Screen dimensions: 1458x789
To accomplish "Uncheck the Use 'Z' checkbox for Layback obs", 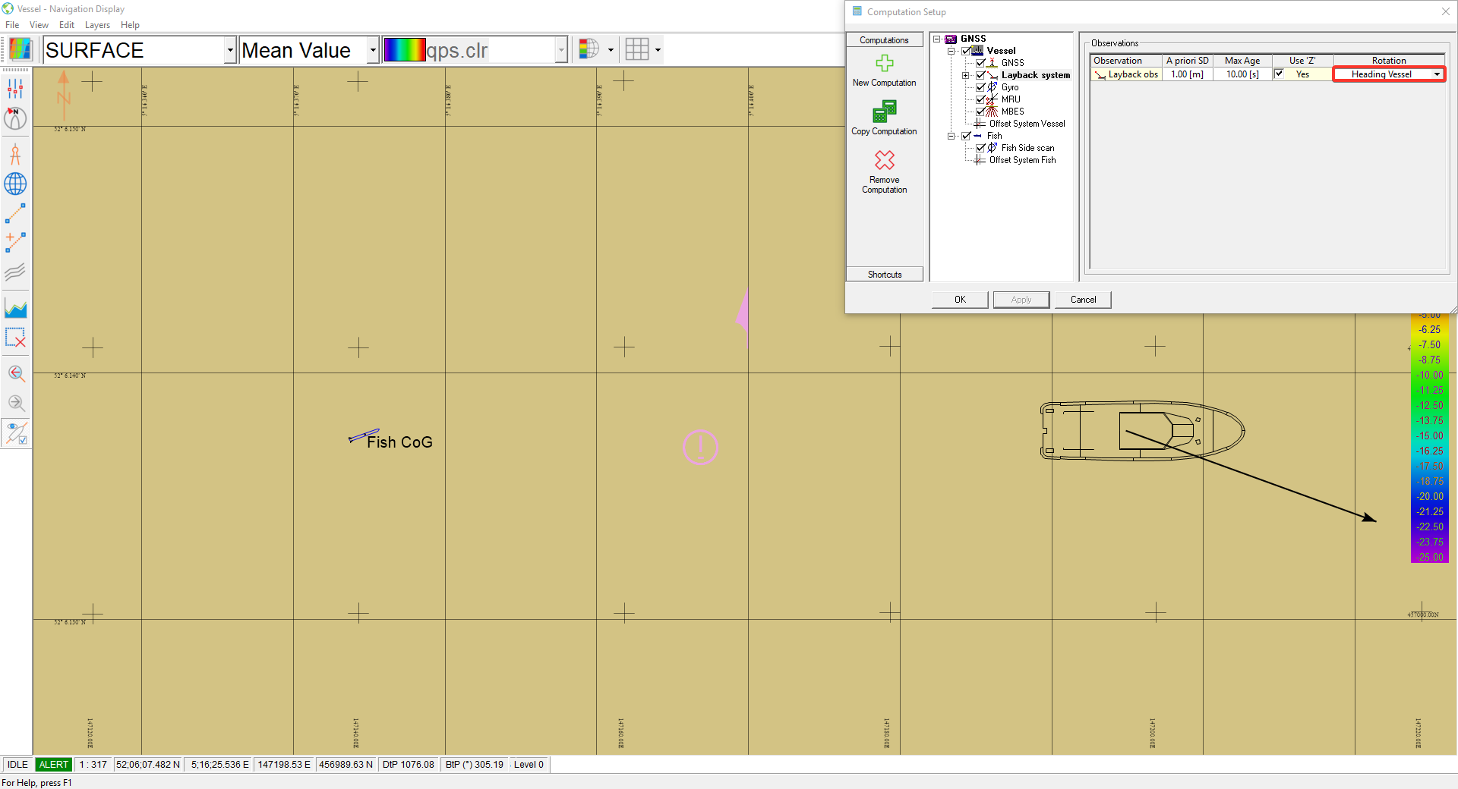I will coord(1279,74).
